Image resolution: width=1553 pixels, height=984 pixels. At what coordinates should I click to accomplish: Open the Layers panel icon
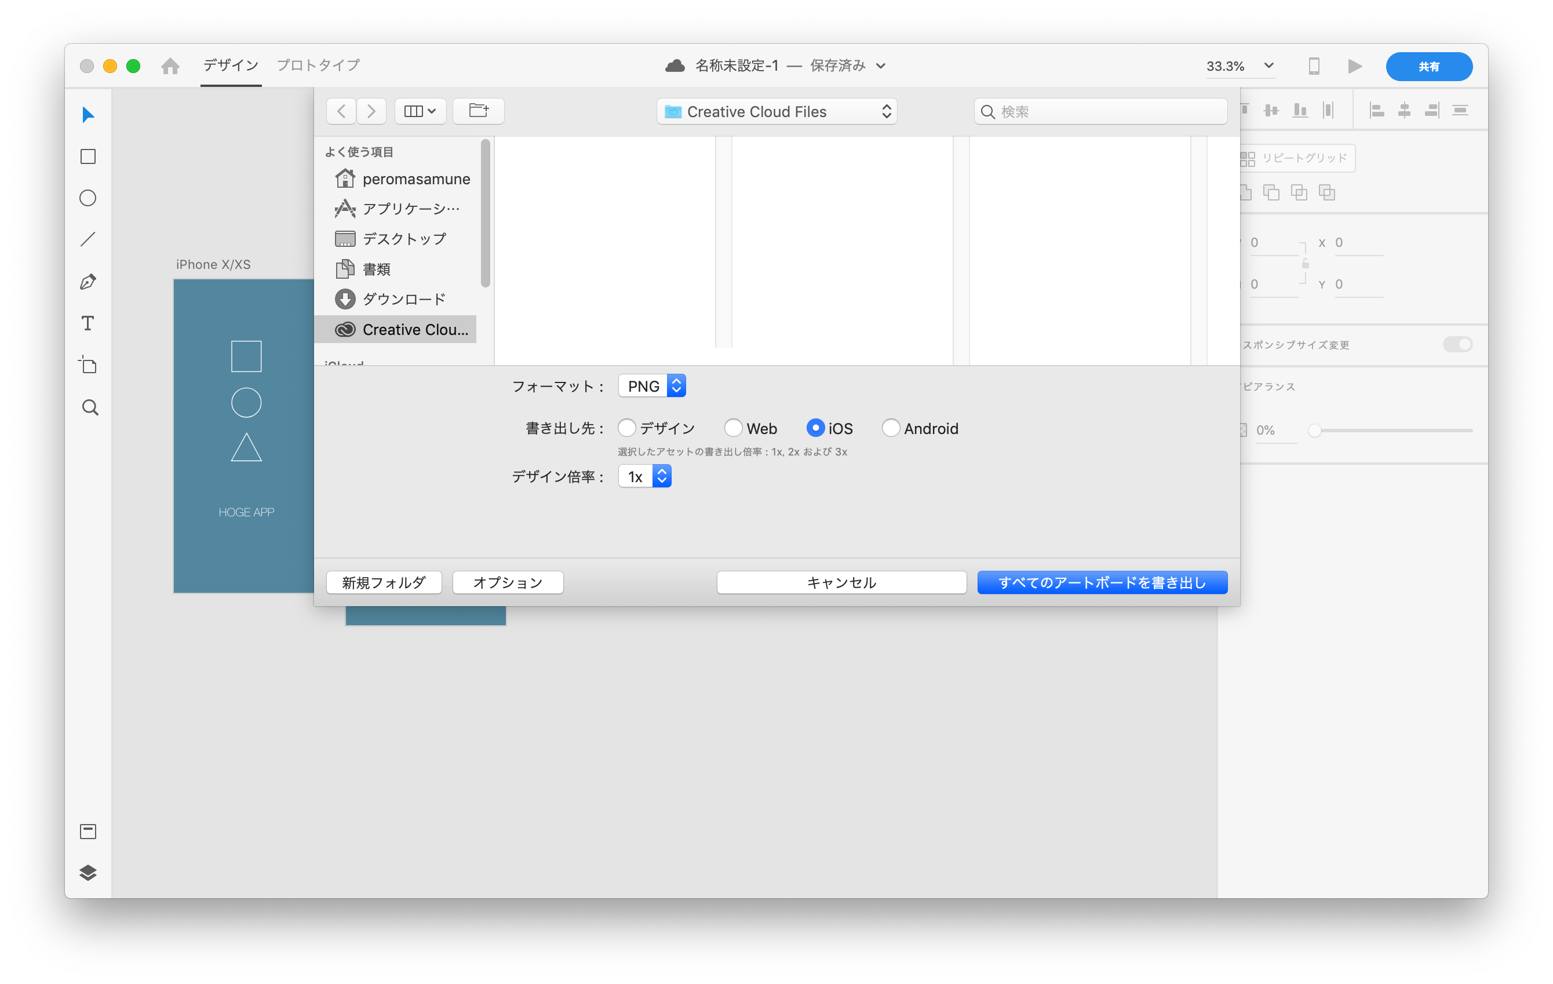point(88,873)
